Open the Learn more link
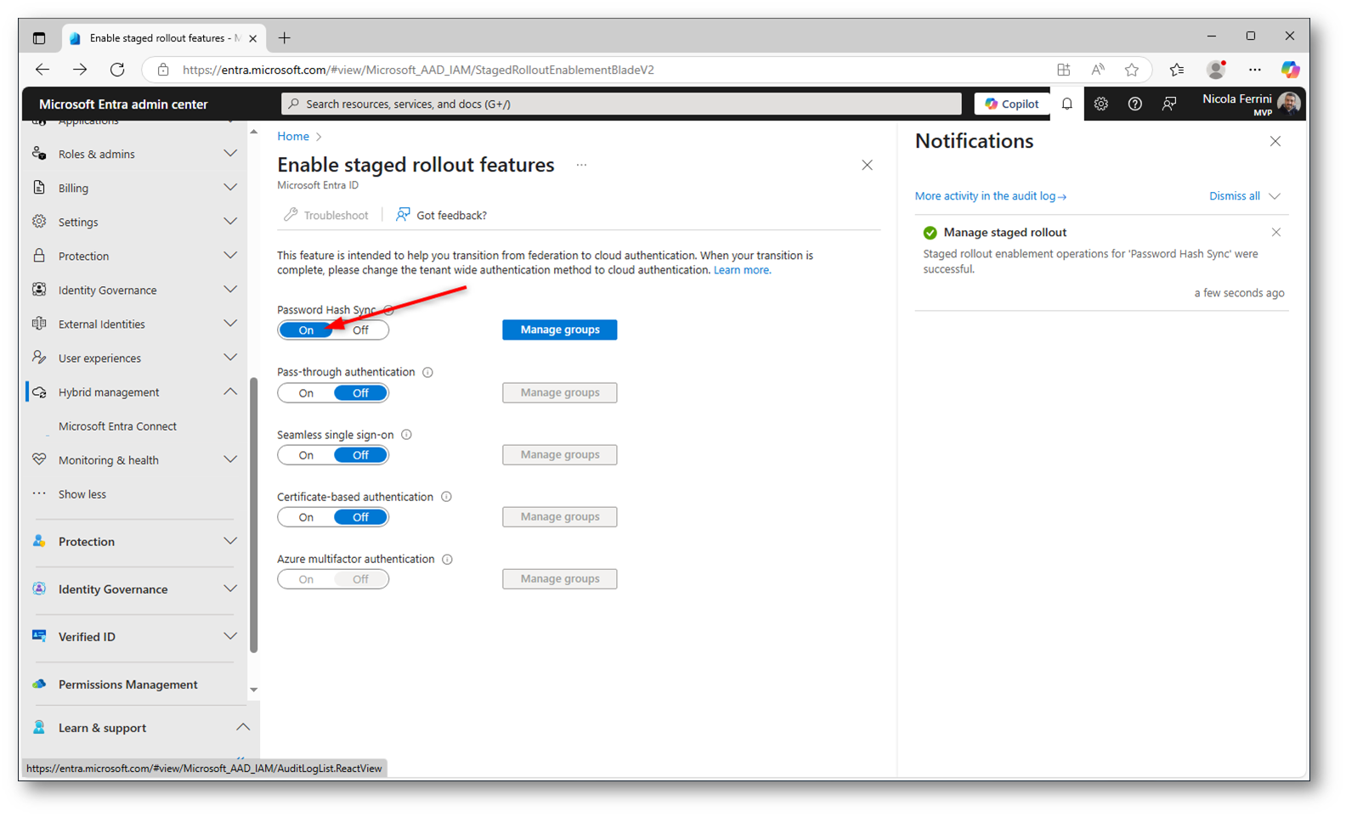 (742, 270)
